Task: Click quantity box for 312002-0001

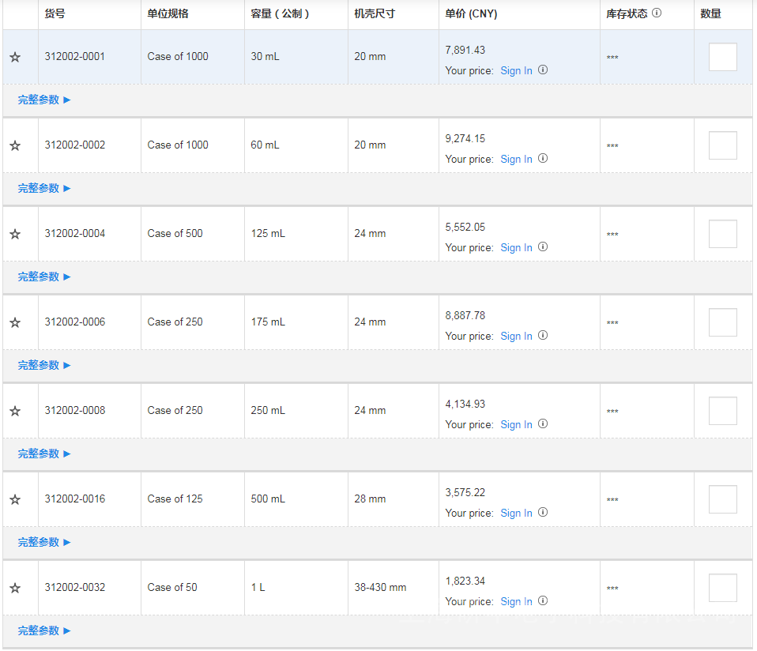Action: pyautogui.click(x=722, y=57)
